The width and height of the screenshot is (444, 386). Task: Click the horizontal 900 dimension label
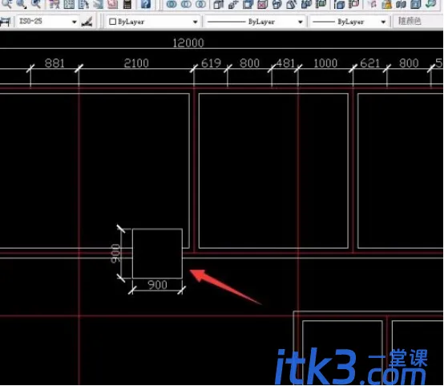click(x=157, y=285)
